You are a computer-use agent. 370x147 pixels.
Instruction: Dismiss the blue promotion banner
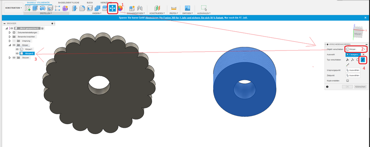click(366, 18)
